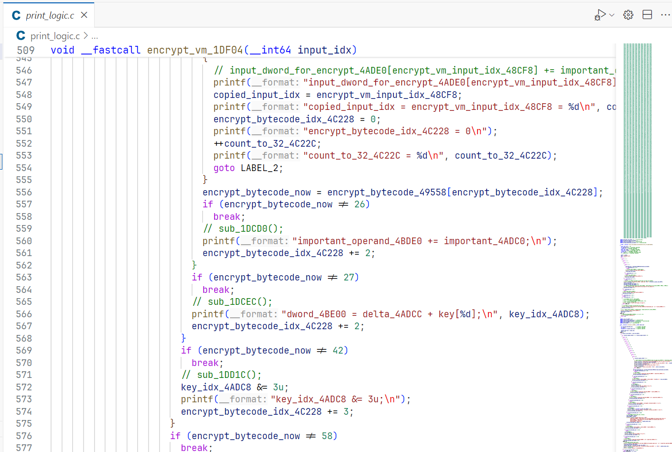The height and width of the screenshot is (452, 672).
Task: Click the sub_1DCEC() comment line
Action: [232, 301]
